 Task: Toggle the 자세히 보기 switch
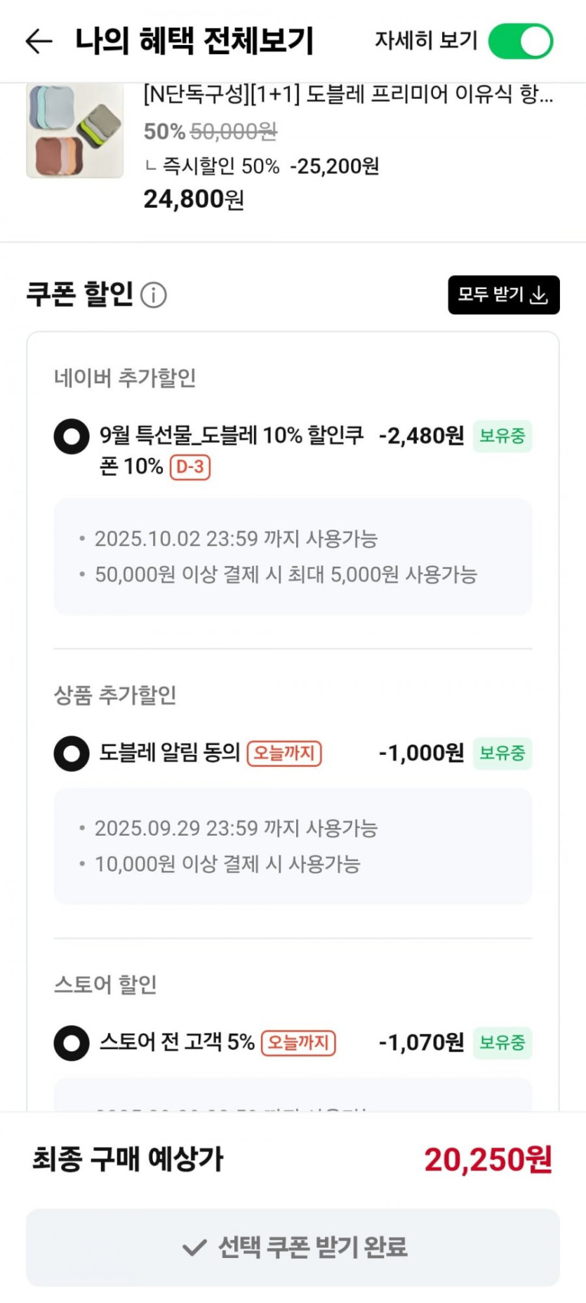click(x=520, y=41)
